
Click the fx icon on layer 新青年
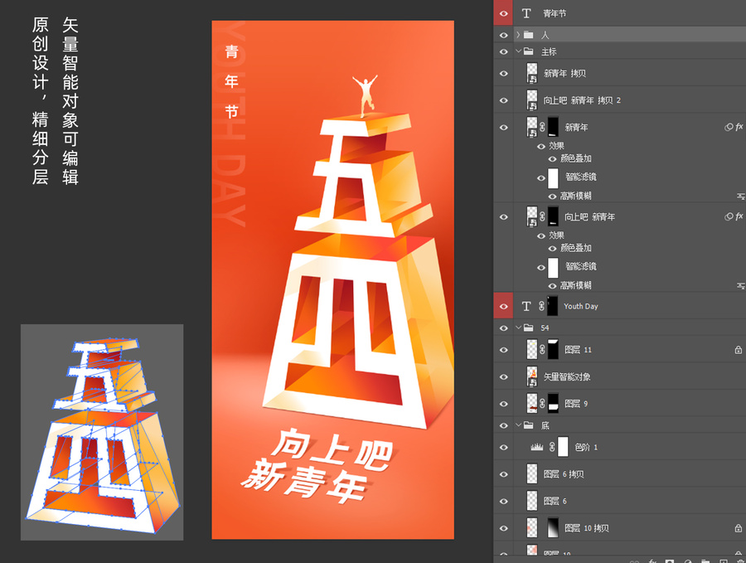(x=739, y=127)
